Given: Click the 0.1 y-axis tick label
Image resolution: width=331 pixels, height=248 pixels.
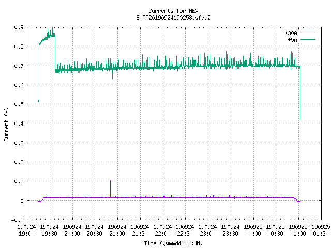Looking at the screenshot, I should (x=19, y=181).
